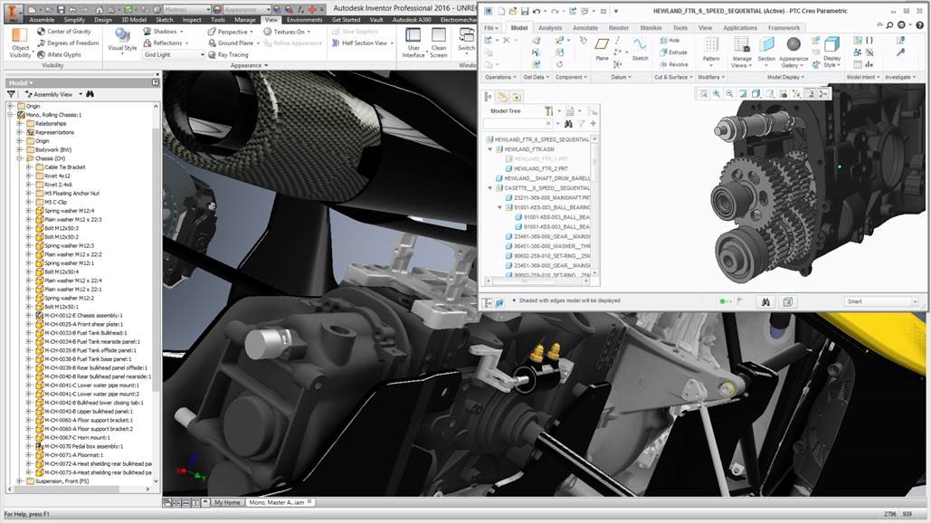Switch to the 3D Model ribbon tab

(134, 20)
